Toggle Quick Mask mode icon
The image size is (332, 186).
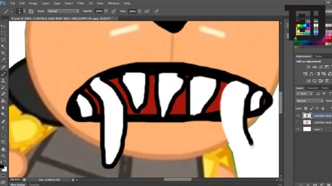(x=3, y=176)
